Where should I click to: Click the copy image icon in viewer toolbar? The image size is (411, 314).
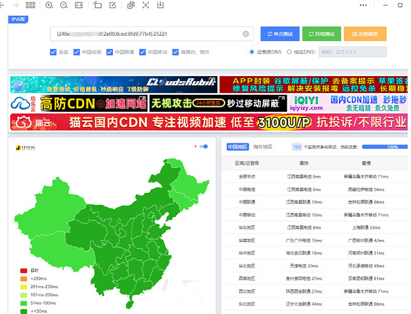coord(131,5)
